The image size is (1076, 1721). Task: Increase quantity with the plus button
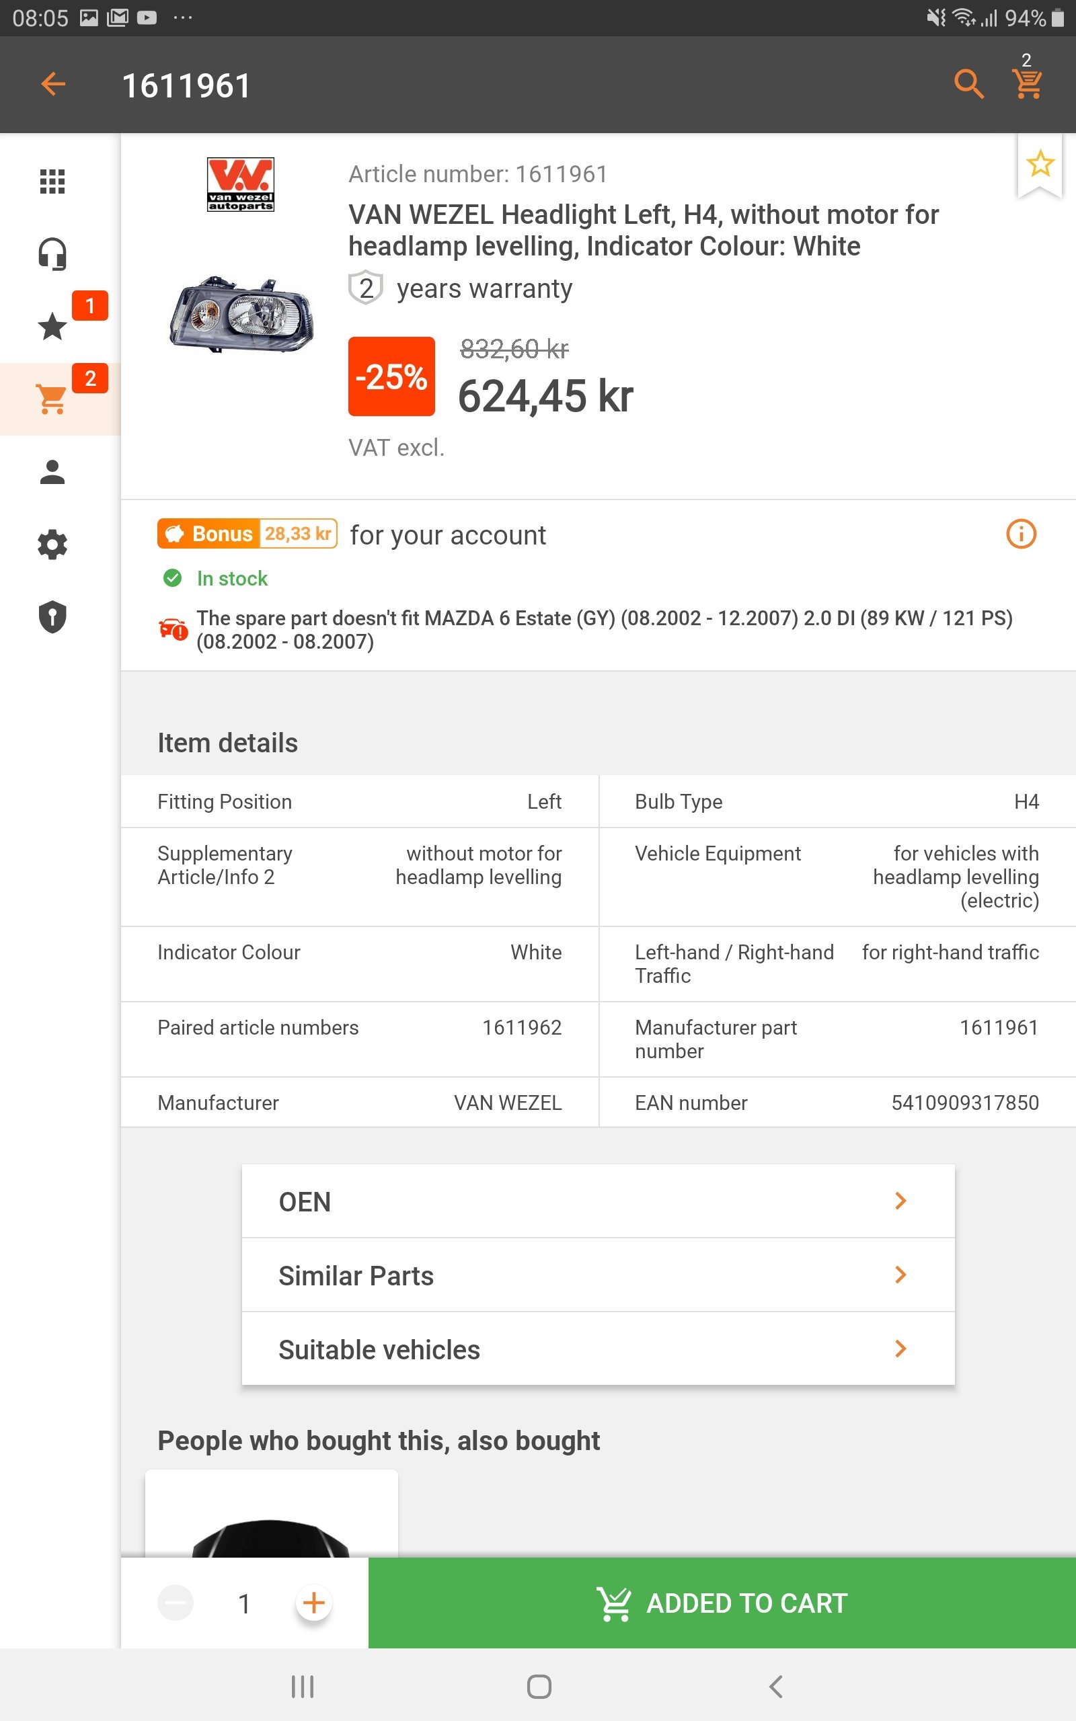point(314,1603)
